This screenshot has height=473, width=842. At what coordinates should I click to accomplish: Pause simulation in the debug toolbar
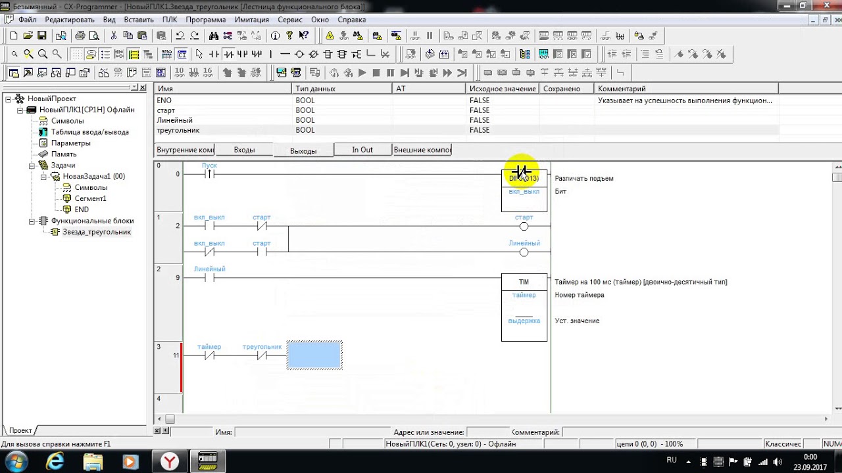click(x=390, y=72)
